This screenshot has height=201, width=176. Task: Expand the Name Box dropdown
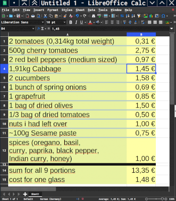[33, 29]
